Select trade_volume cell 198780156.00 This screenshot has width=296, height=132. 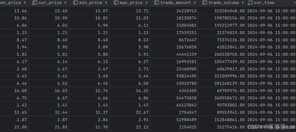(230, 18)
